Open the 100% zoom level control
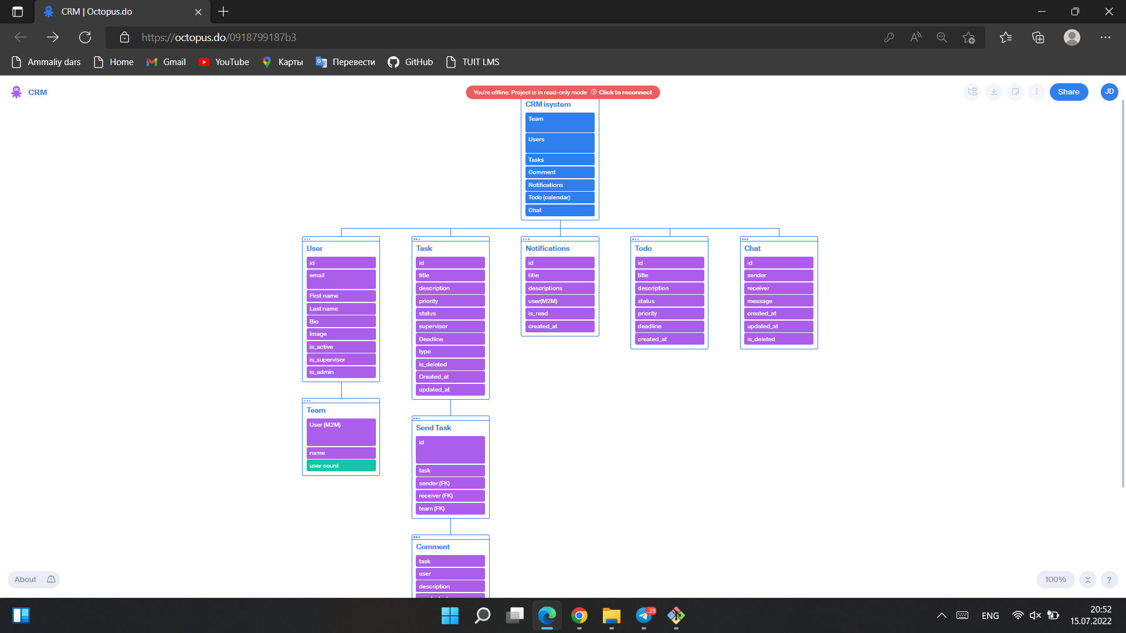Screen dimensions: 1126x633 tap(1056, 580)
